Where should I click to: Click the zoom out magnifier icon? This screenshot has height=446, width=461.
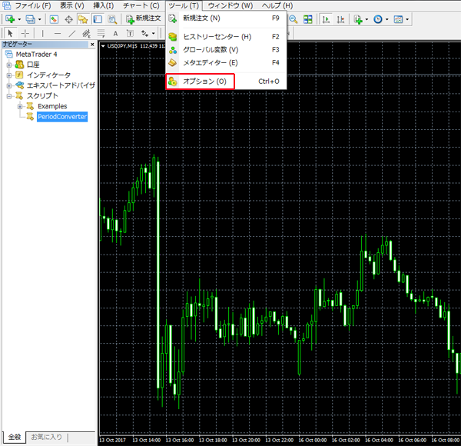coord(294,19)
